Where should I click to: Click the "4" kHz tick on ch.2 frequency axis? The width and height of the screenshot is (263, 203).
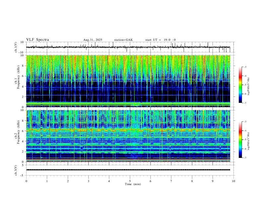pyautogui.click(x=23, y=141)
